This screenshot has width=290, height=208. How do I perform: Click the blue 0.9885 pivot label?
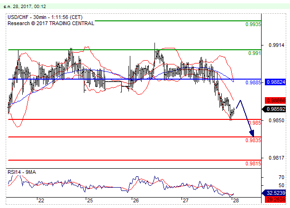click(253, 82)
